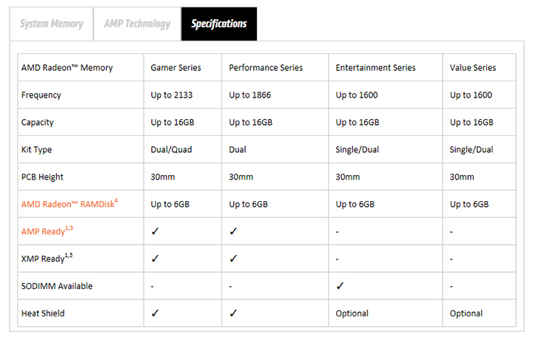Click XMP Ready checkmark under Gamer Series
Viewport: 533px width, 343px height.
(155, 259)
